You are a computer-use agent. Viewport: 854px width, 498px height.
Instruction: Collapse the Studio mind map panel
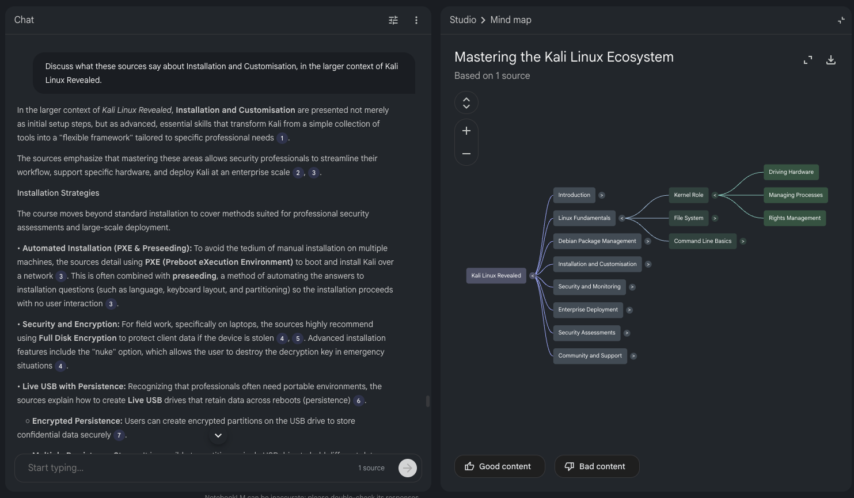[x=841, y=20]
